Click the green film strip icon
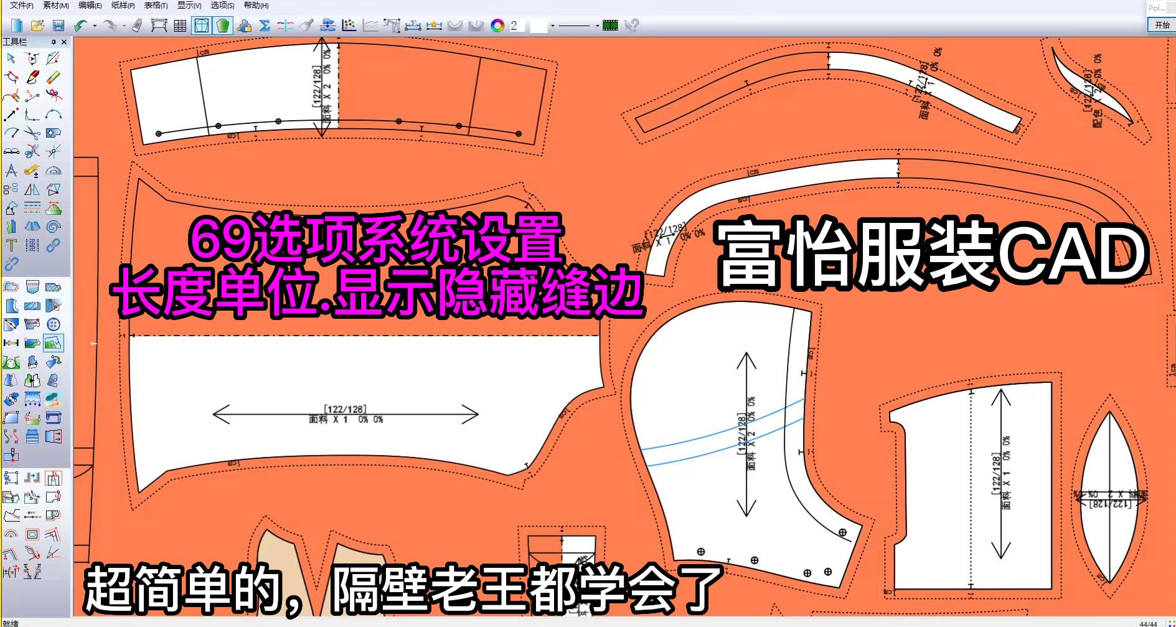1176x627 pixels. (611, 26)
